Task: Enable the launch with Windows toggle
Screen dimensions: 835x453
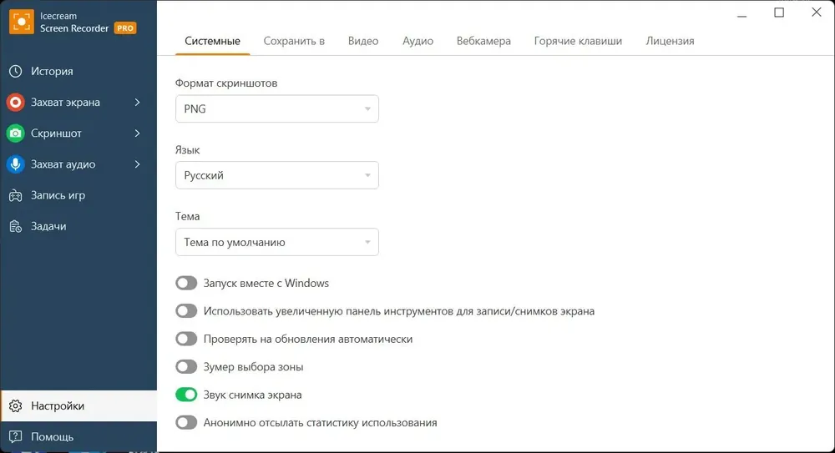Action: click(186, 284)
